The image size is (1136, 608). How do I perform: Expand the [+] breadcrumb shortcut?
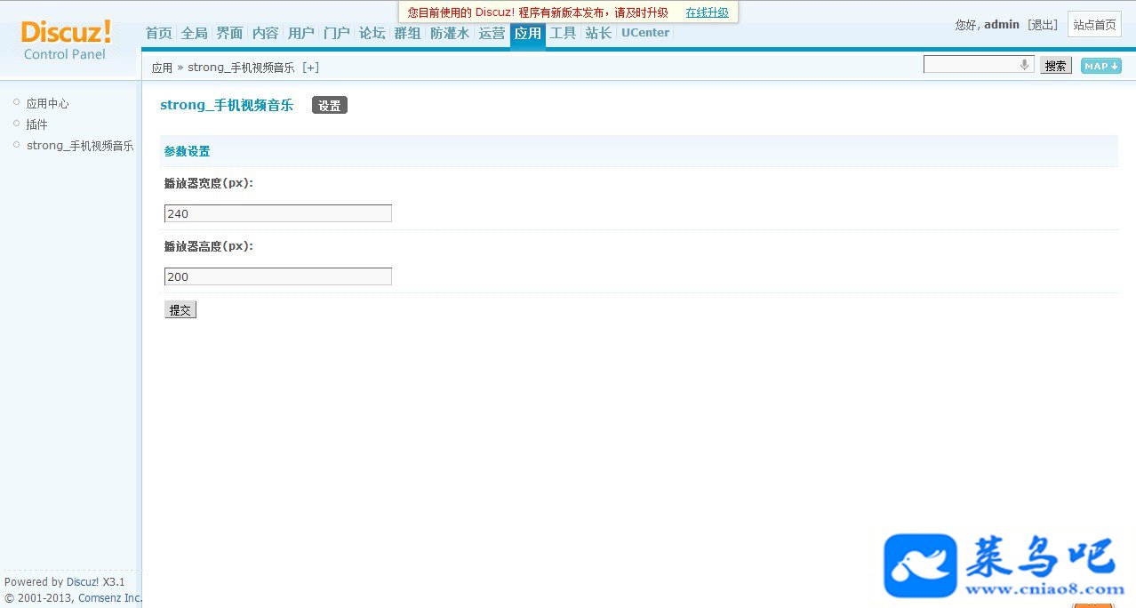coord(310,68)
